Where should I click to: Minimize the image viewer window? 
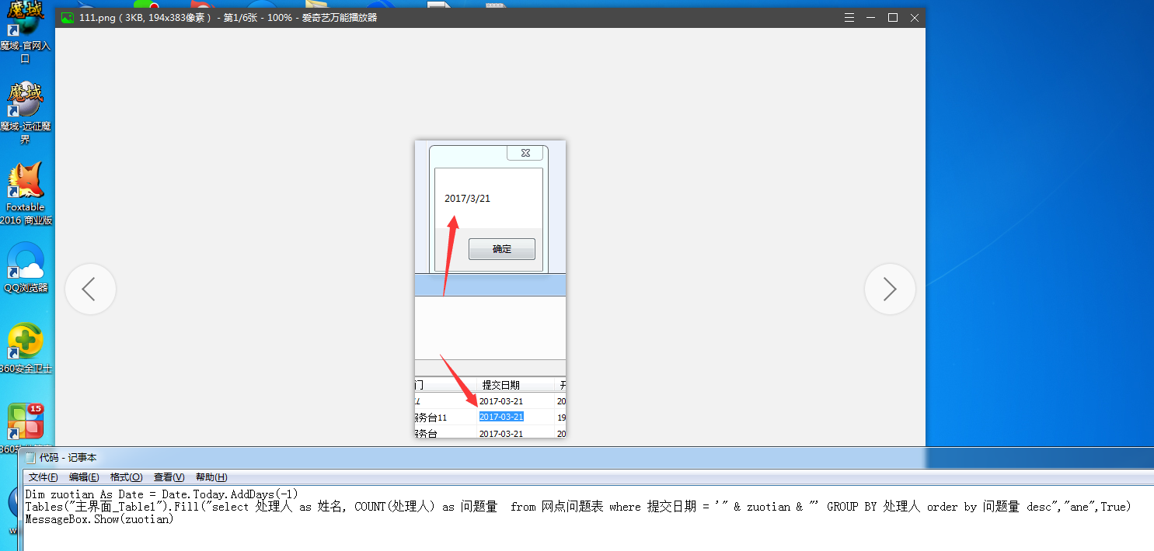[x=871, y=18]
